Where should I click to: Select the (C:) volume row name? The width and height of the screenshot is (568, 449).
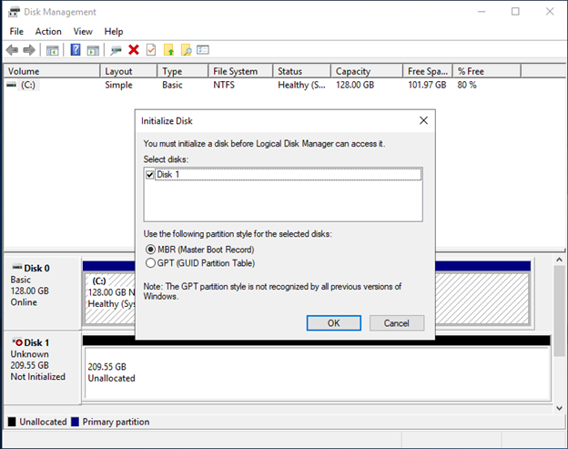coord(28,85)
